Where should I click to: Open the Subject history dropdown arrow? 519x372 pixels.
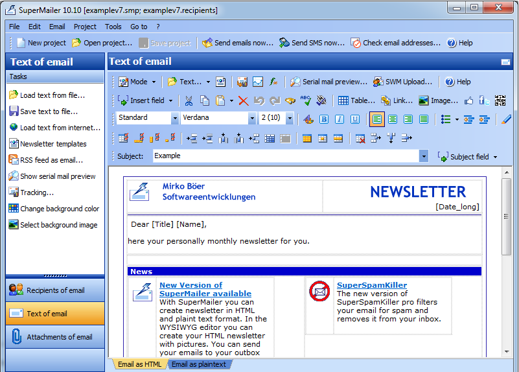click(424, 156)
